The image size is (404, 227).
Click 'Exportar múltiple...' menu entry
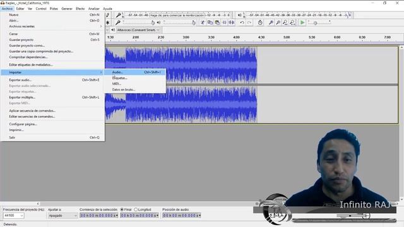[x=52, y=98]
